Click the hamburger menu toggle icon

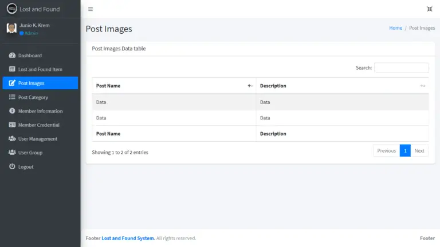coord(91,9)
